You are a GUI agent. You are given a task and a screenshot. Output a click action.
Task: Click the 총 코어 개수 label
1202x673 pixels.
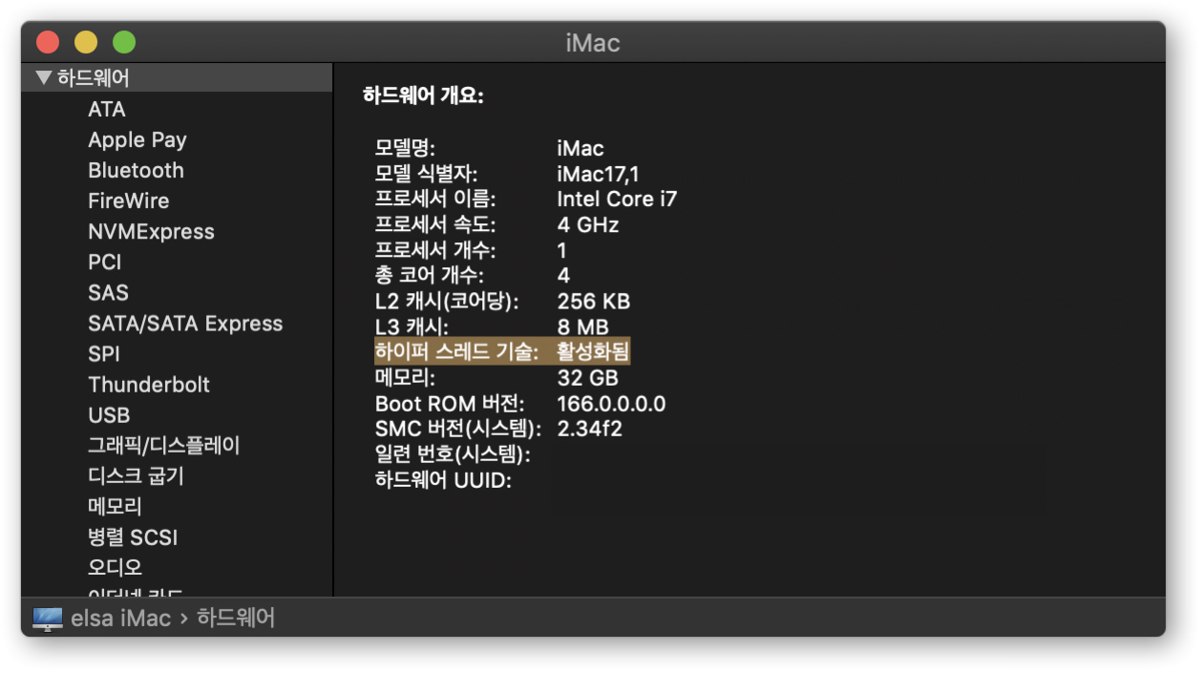(430, 276)
